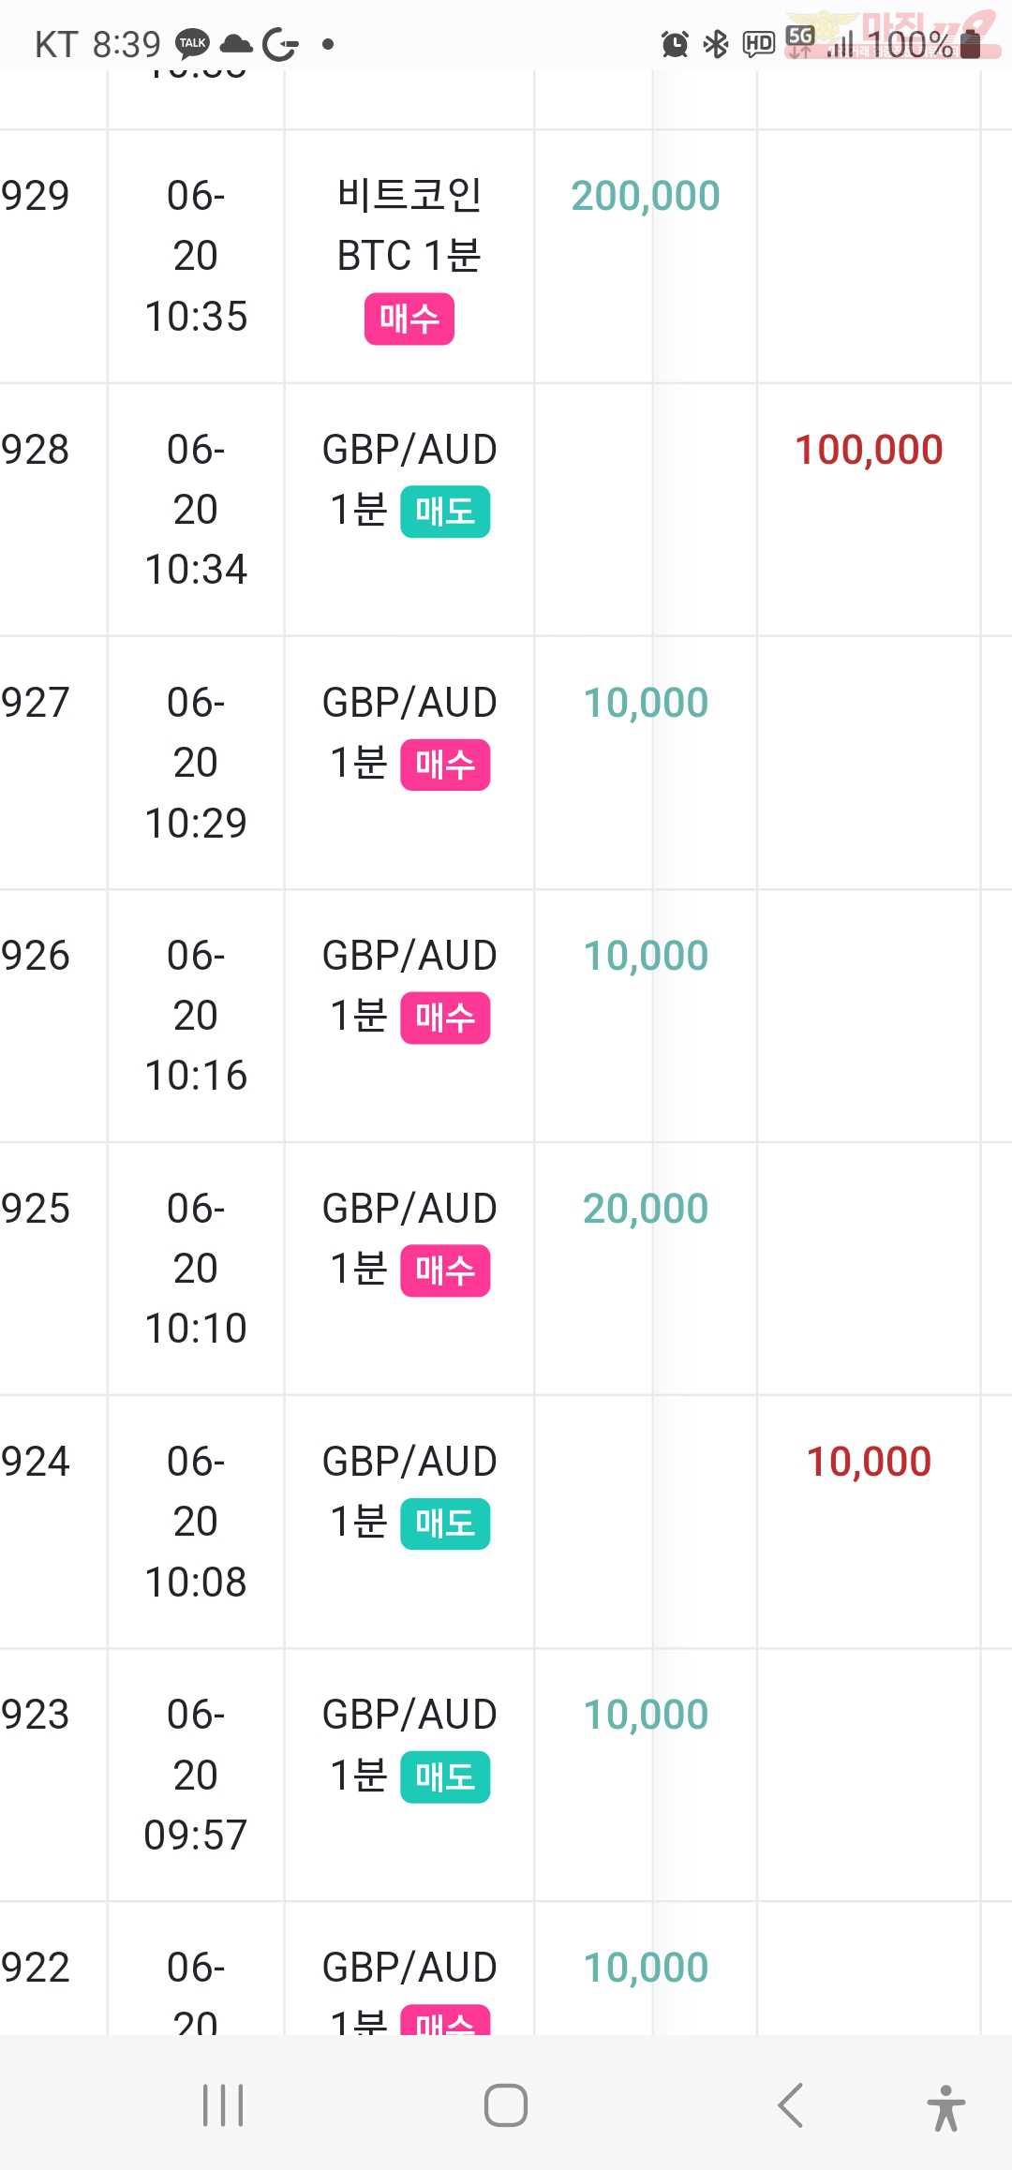Tap the cloud notification icon

(x=236, y=43)
